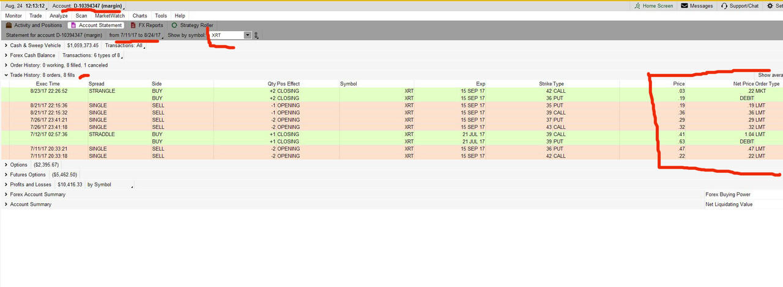Click the ($2,395.67) Options value
Image resolution: width=783 pixels, height=287 pixels.
click(46, 165)
